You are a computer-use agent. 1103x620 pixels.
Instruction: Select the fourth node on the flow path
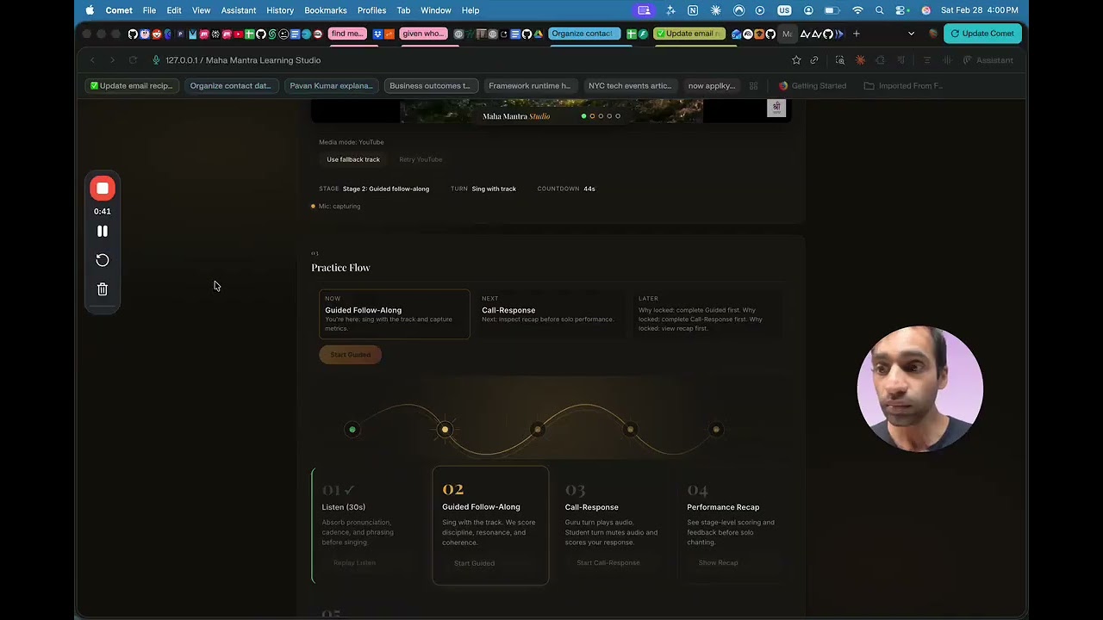pyautogui.click(x=631, y=430)
